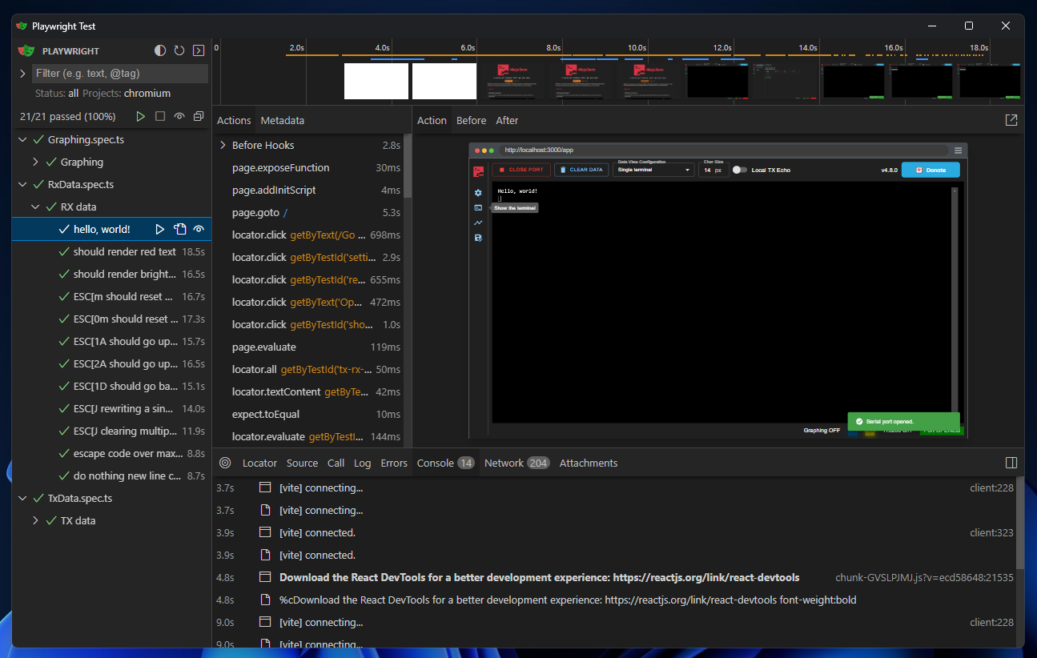Collapse the RxData.spec.ts tree node
The width and height of the screenshot is (1037, 658).
point(23,185)
